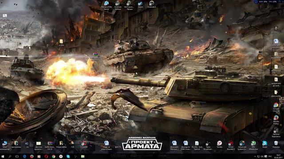Open Skype desktop shortcut

coord(264,144)
